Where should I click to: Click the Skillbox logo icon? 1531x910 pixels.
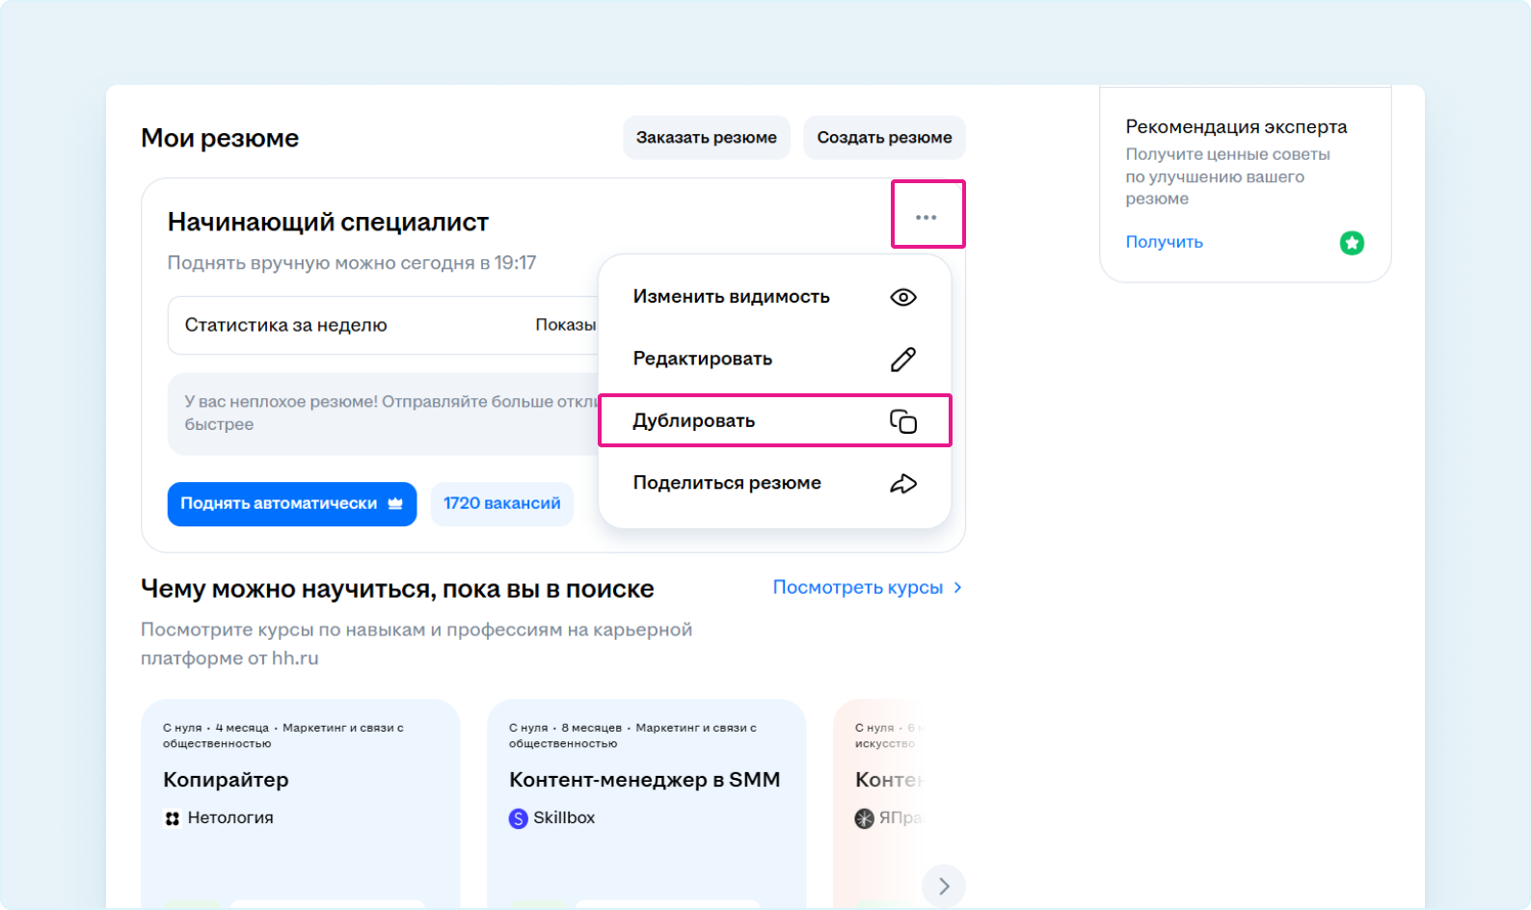pos(518,818)
